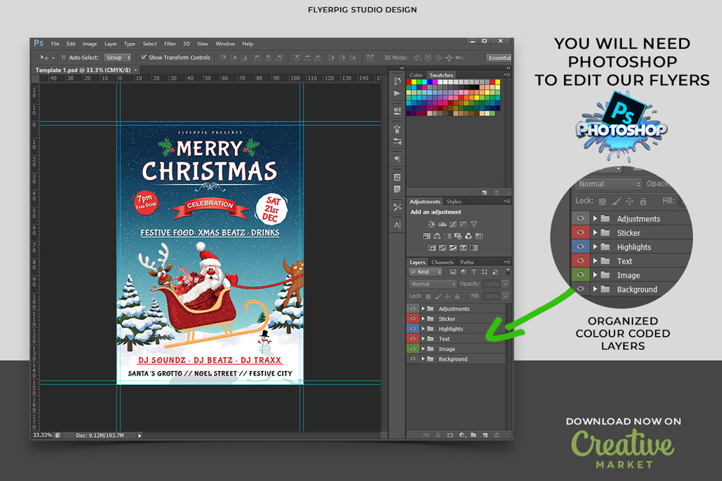The image size is (722, 481).
Task: Switch to the Channels tab
Action: (442, 262)
